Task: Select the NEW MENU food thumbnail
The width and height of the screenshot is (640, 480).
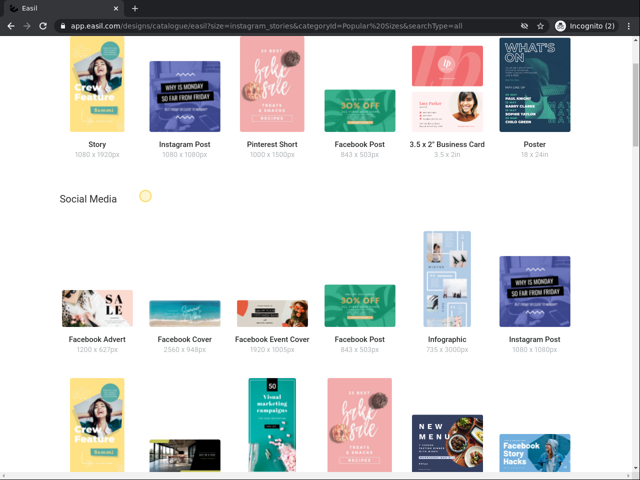Action: 447,443
